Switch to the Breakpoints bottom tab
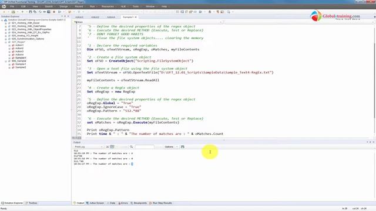The width and height of the screenshot is (376, 211). [139, 203]
